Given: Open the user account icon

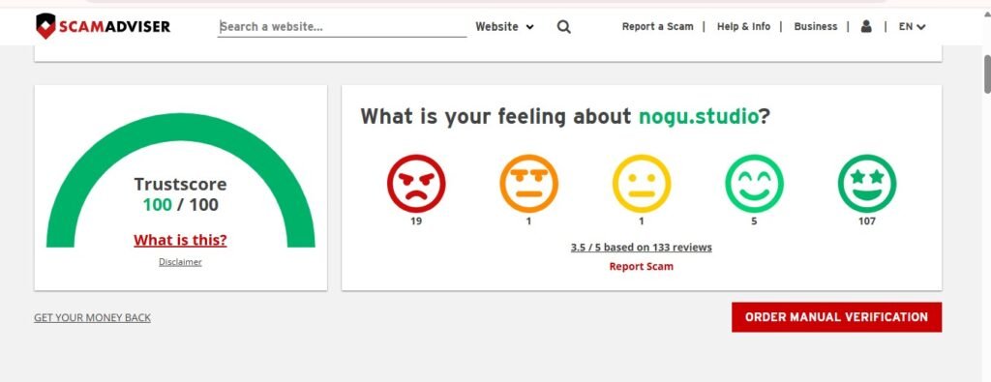Looking at the screenshot, I should pyautogui.click(x=866, y=26).
